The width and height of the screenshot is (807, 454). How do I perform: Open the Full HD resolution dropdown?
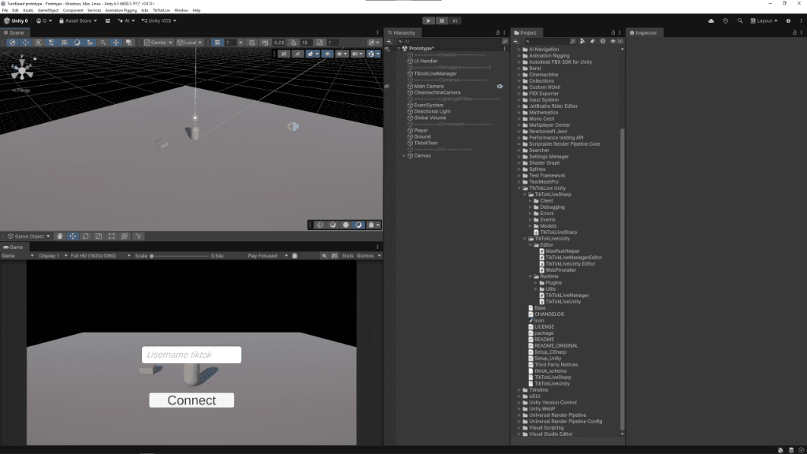coord(100,256)
